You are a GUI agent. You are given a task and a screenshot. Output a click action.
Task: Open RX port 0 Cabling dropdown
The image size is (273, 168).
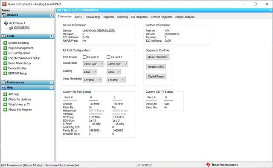[x=90, y=72]
